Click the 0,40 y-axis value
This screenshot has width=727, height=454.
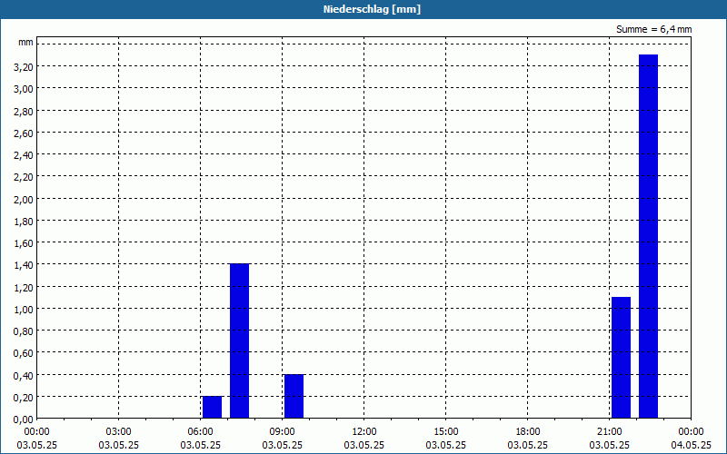[x=24, y=376]
